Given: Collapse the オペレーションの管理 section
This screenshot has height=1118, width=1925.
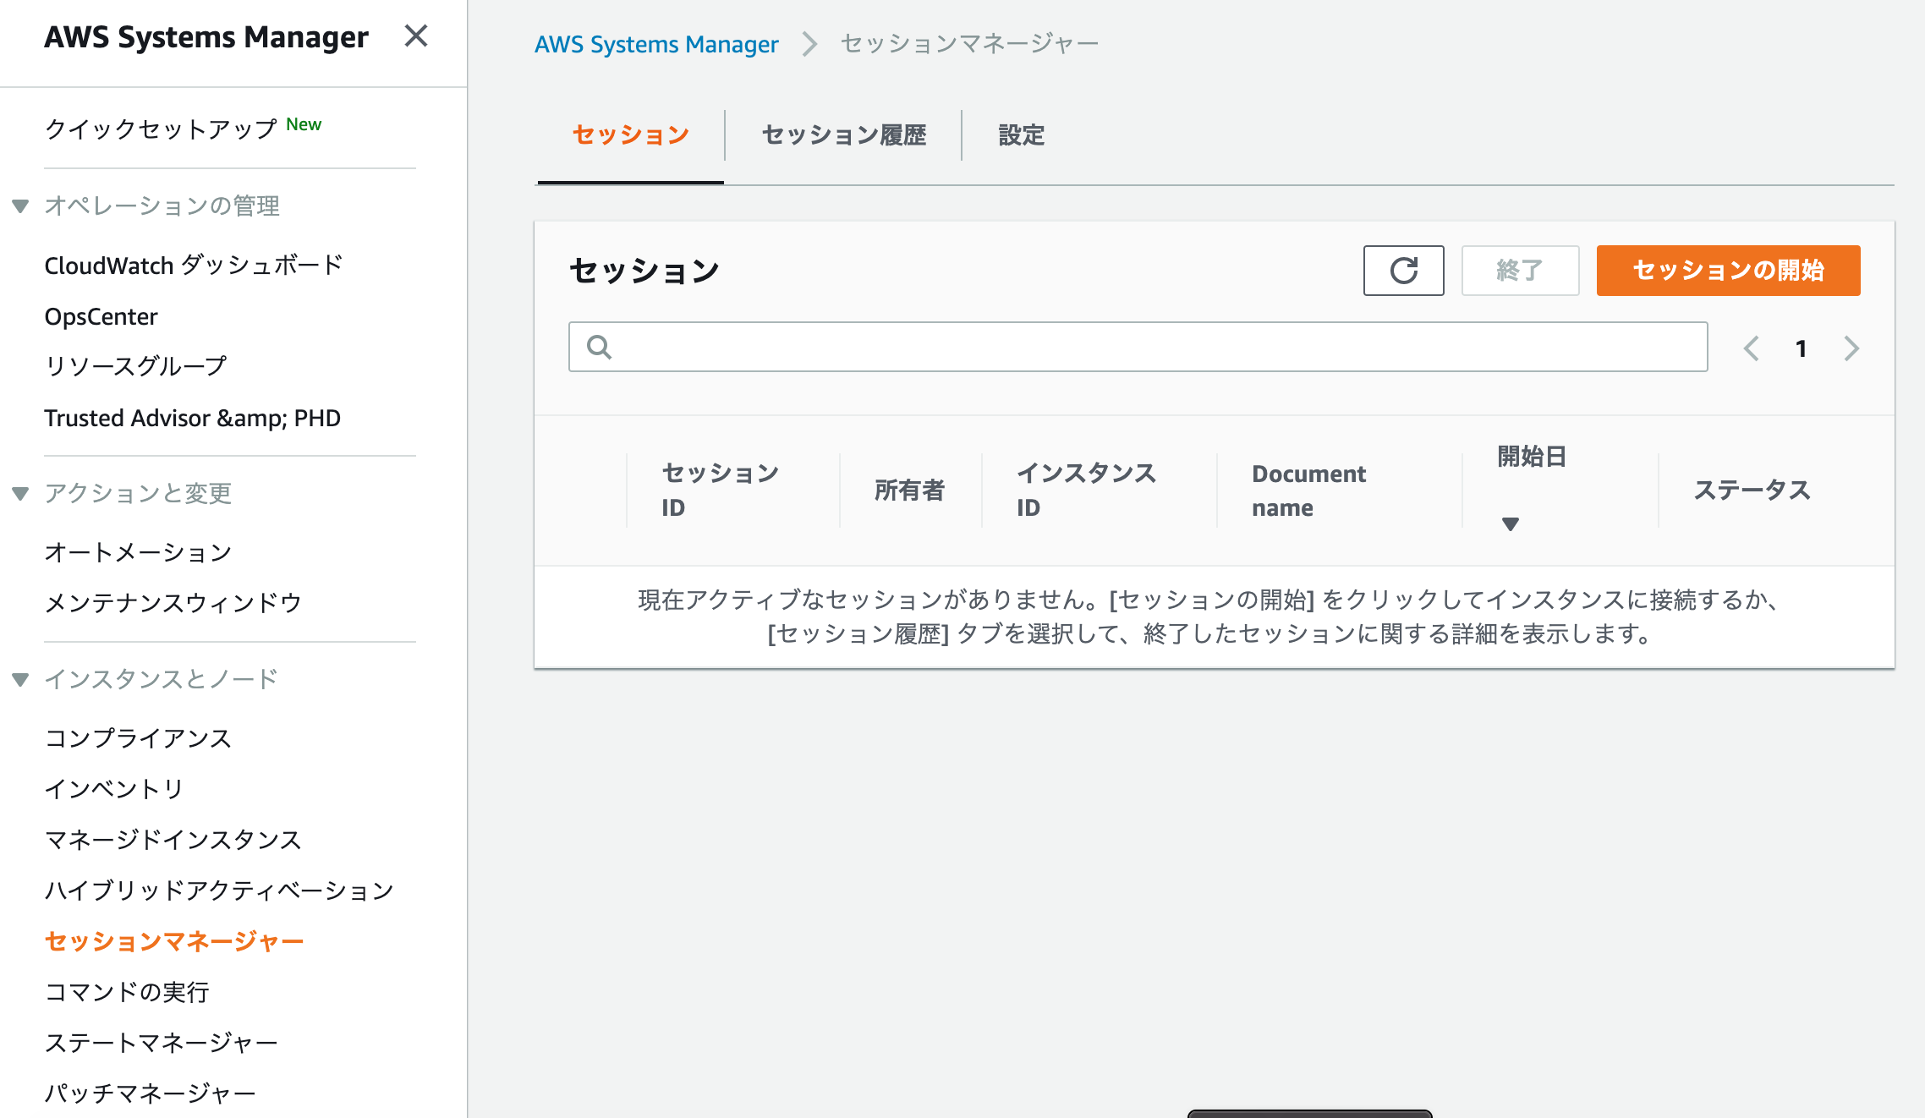Looking at the screenshot, I should point(21,206).
